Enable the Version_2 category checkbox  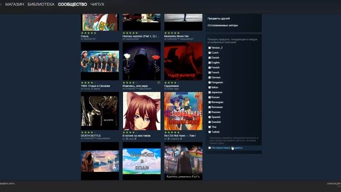(x=209, y=47)
